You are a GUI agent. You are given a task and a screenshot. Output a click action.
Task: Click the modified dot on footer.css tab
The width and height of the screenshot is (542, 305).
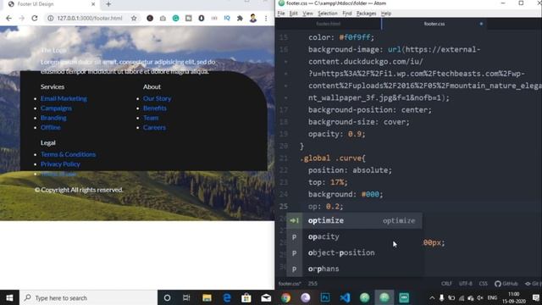coord(481,24)
